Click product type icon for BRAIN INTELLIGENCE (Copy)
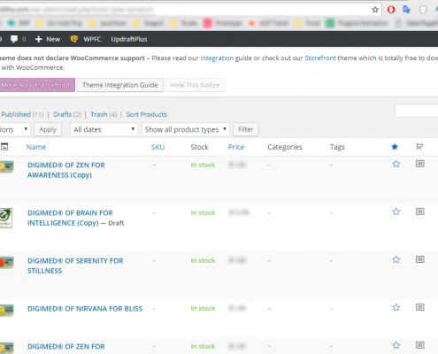Screen dimensions: 438x354 pyautogui.click(x=420, y=212)
